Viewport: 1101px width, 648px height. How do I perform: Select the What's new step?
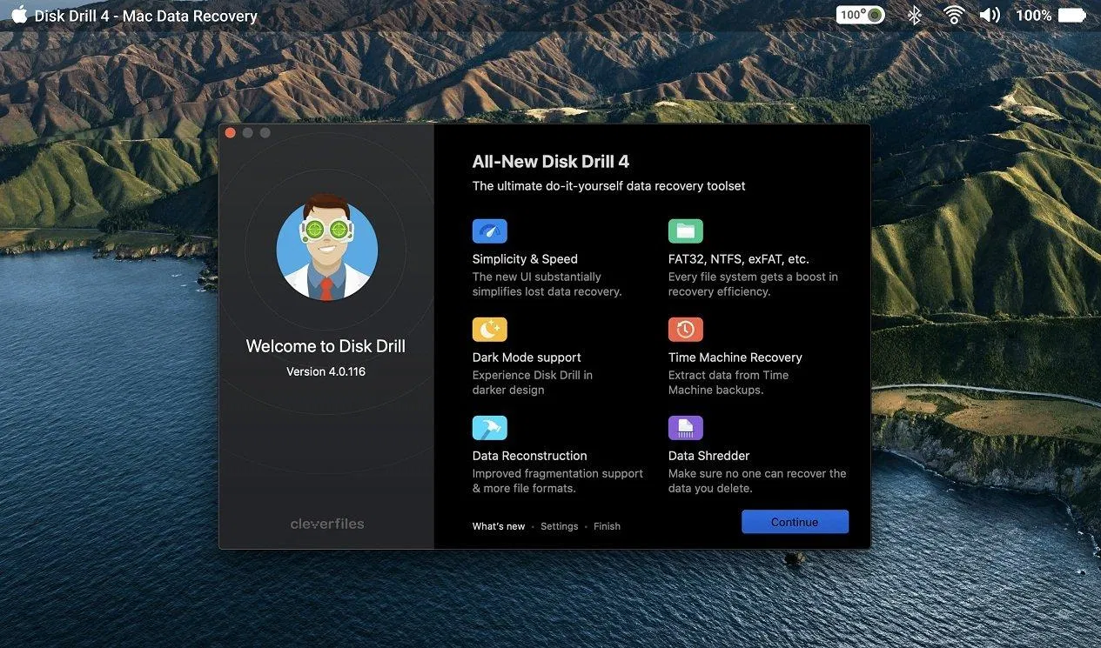click(x=499, y=526)
